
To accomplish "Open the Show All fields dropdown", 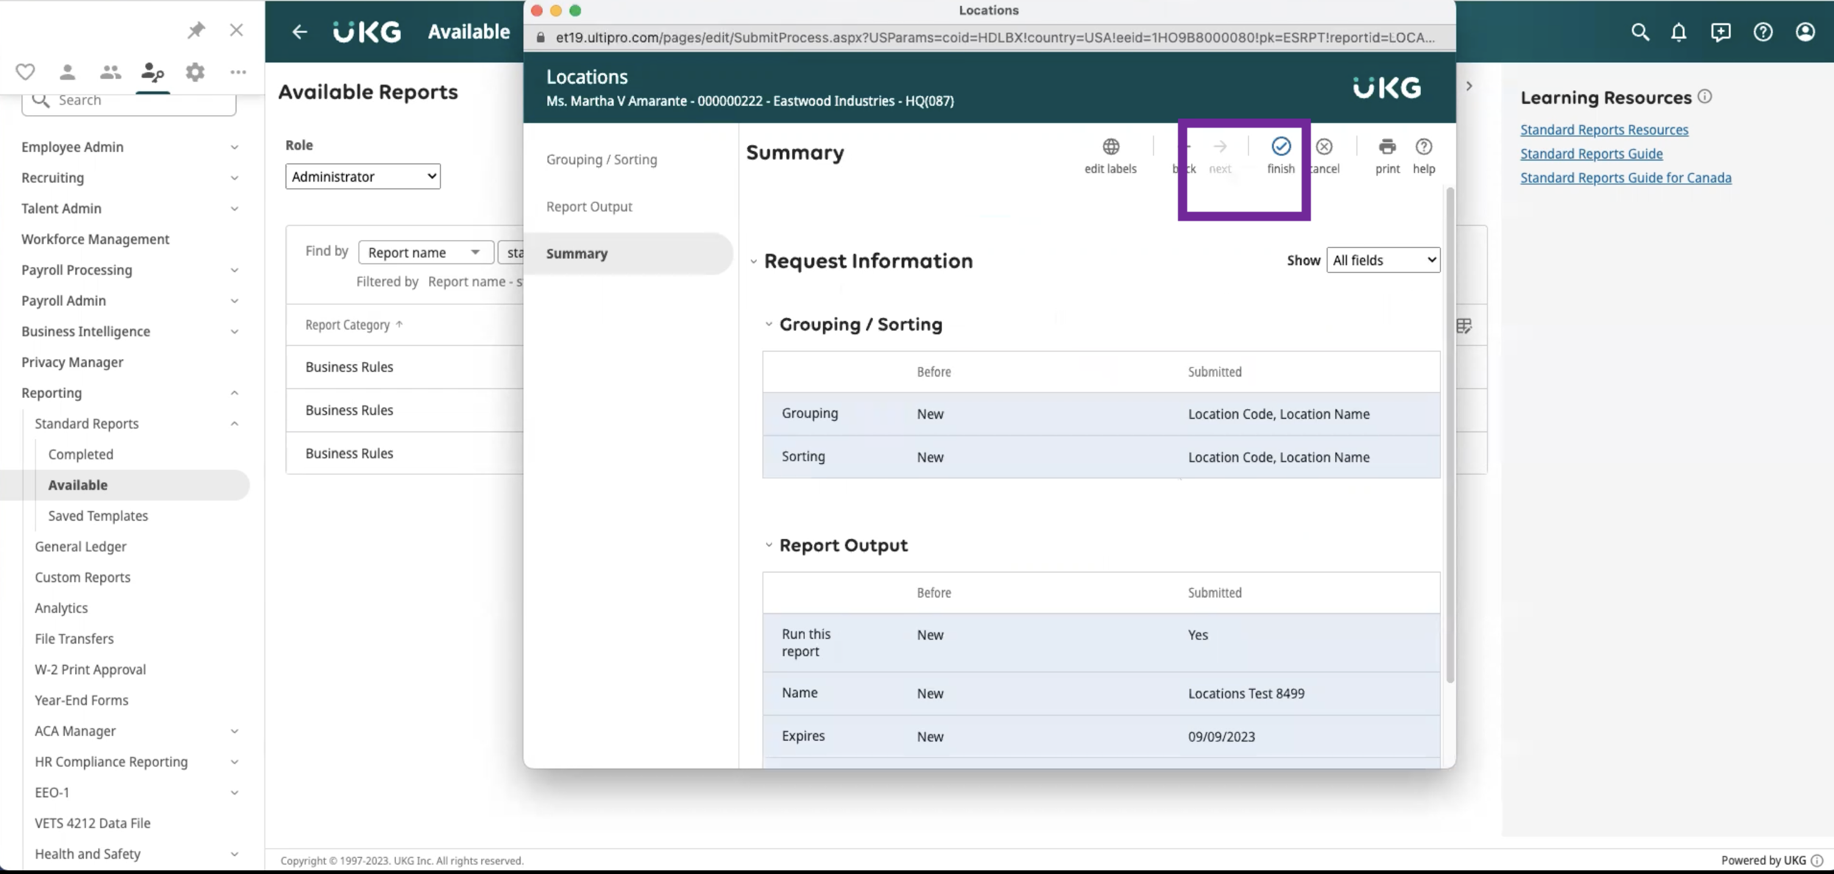I will (1383, 261).
